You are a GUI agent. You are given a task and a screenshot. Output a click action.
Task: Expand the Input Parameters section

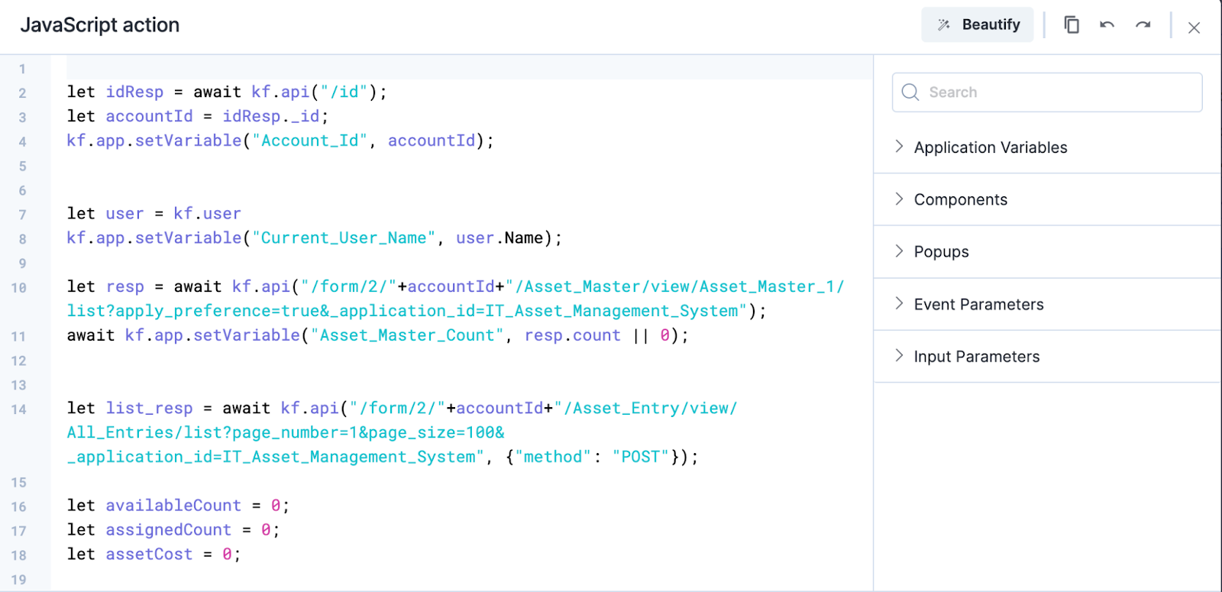(1047, 357)
